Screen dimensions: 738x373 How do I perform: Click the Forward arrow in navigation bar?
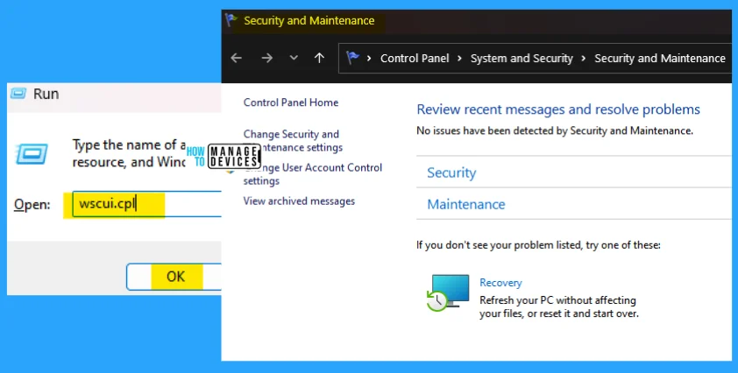266,58
